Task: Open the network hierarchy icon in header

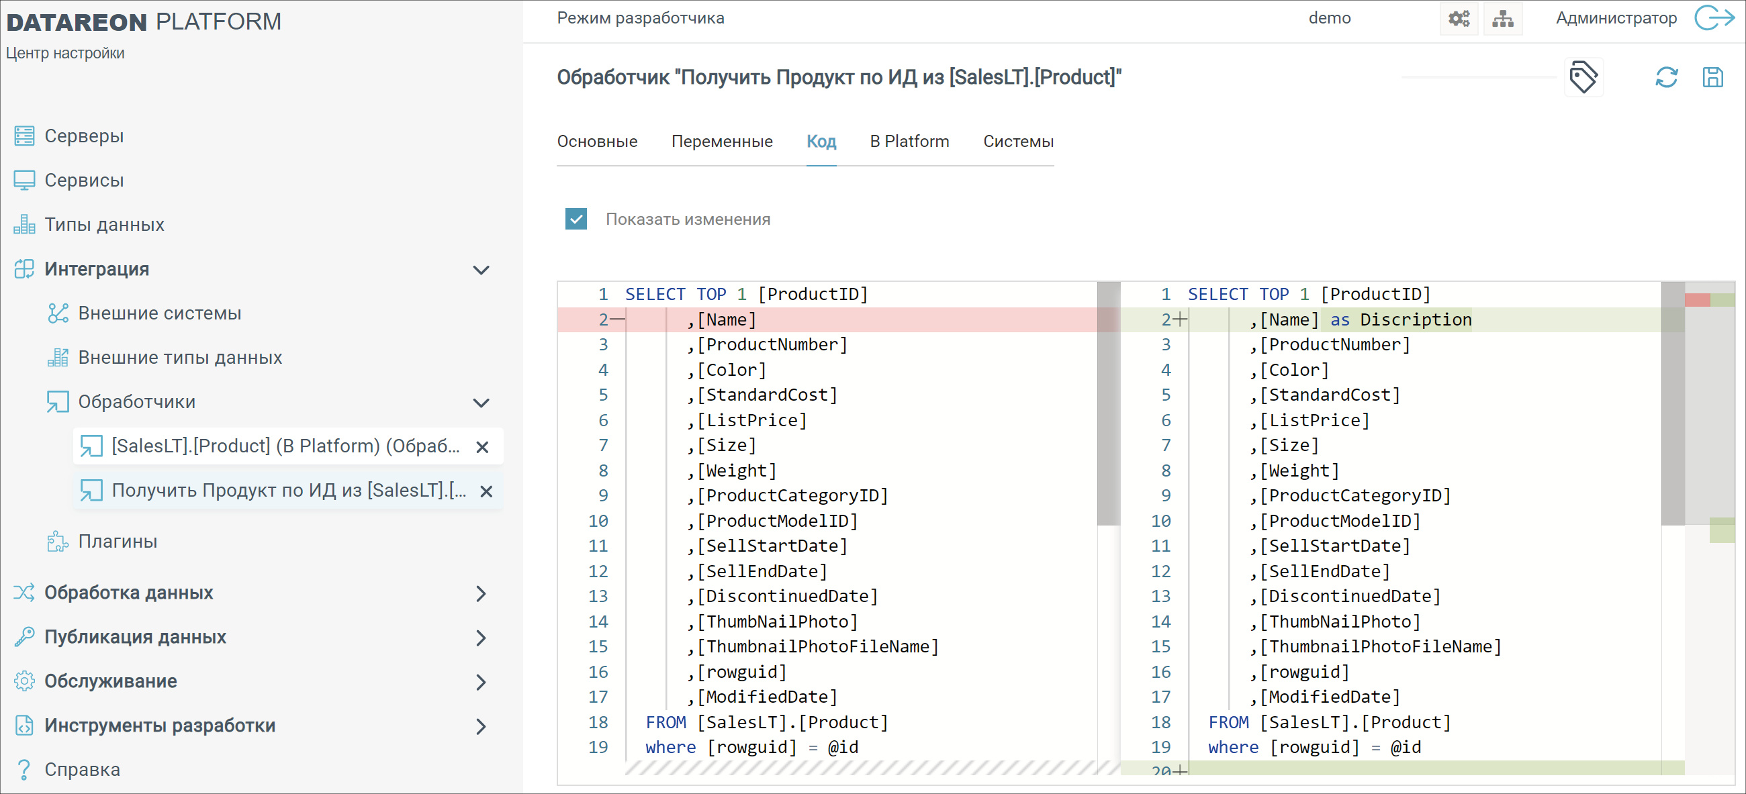Action: tap(1502, 18)
